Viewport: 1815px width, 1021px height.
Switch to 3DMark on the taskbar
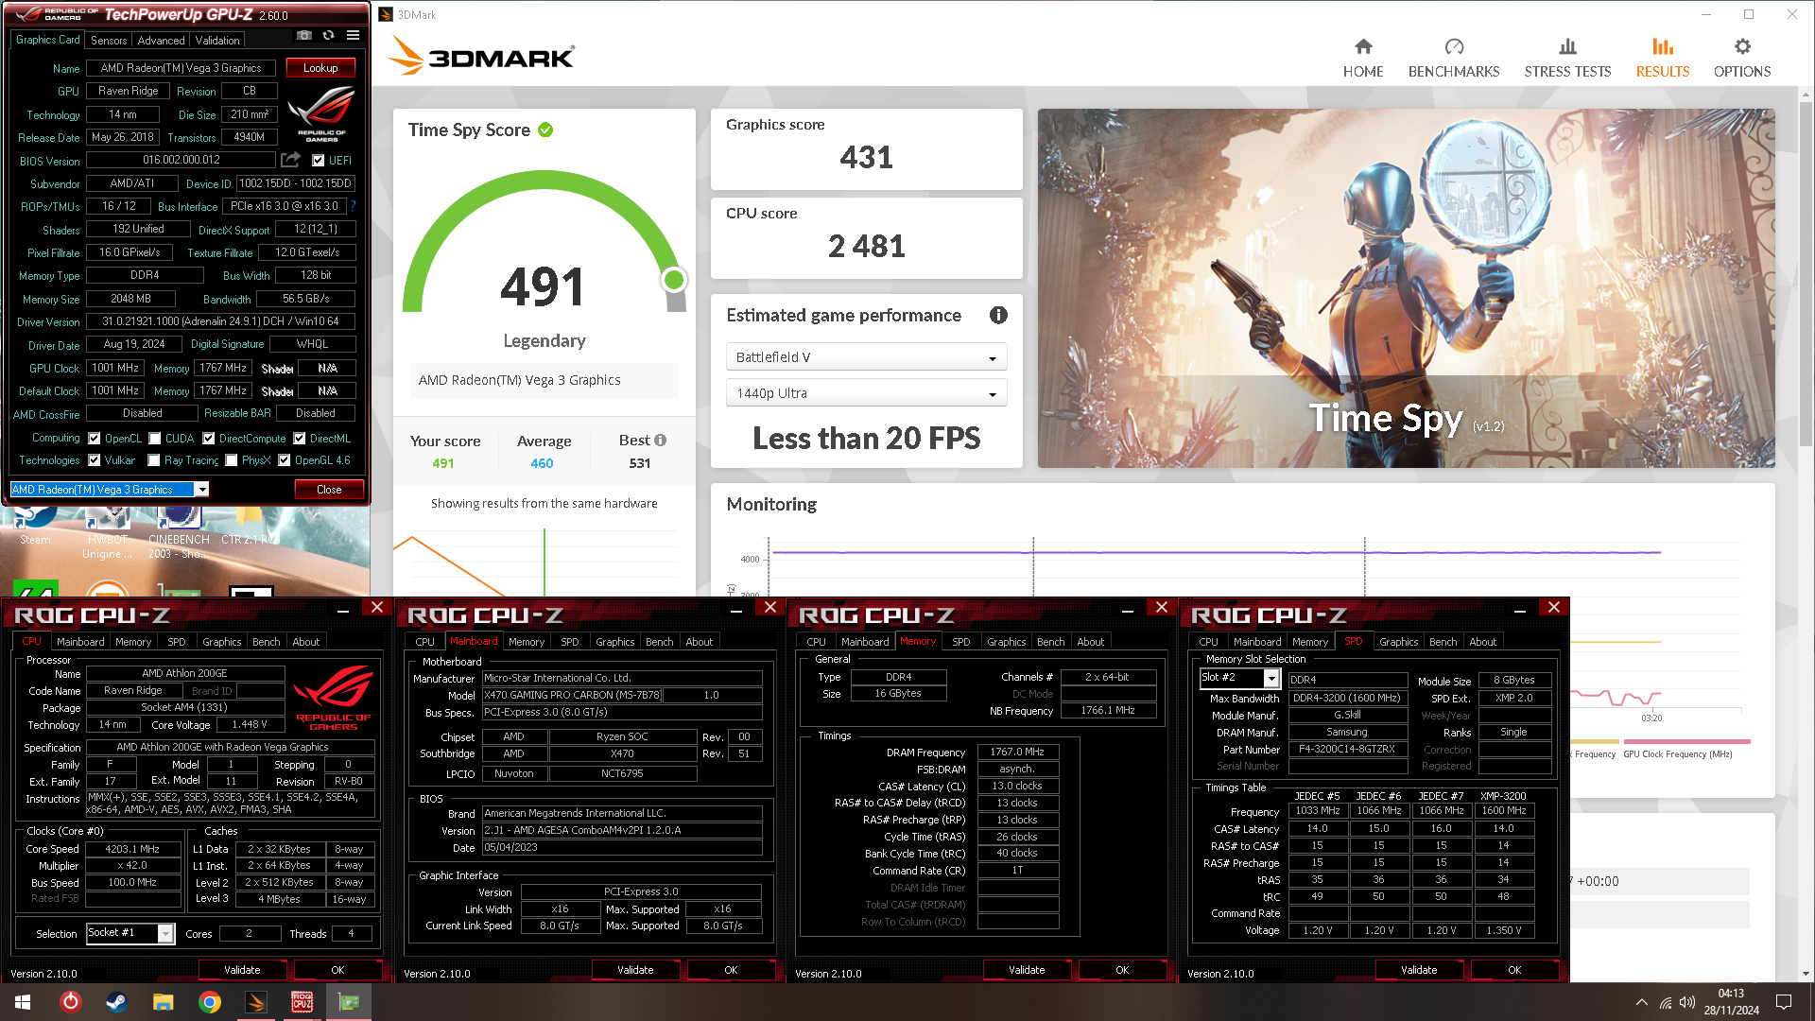click(x=256, y=1002)
